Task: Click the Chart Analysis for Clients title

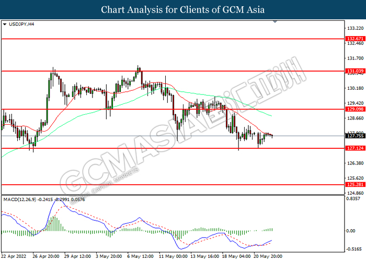Action: pos(183,9)
